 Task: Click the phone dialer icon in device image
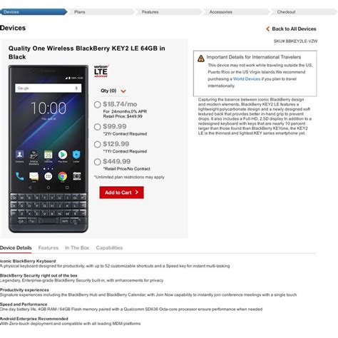[x=19, y=176]
